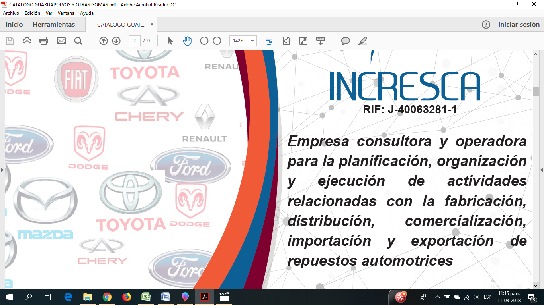544x305 pixels.
Task: Launch Microsoft Edge from taskbar
Action: click(68, 297)
